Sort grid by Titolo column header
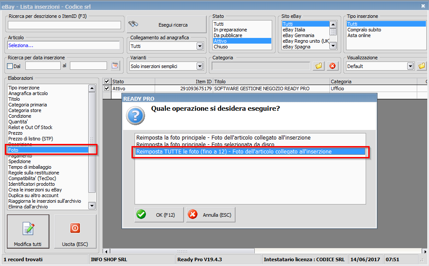The width and height of the screenshot is (429, 266). [x=271, y=82]
